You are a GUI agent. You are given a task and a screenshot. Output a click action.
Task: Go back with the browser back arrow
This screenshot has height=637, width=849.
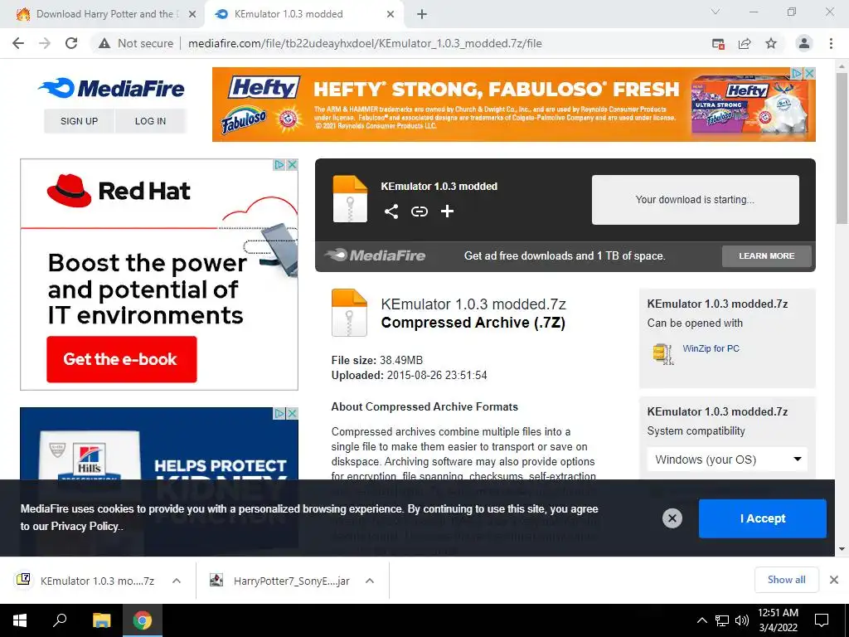[x=18, y=43]
